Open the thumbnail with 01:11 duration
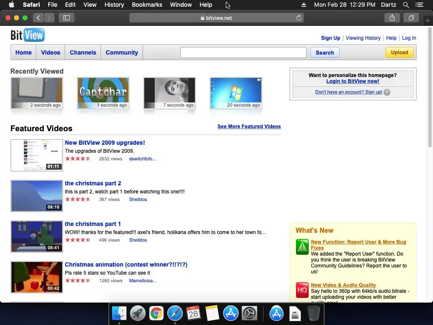This screenshot has width=433, height=325. click(37, 155)
